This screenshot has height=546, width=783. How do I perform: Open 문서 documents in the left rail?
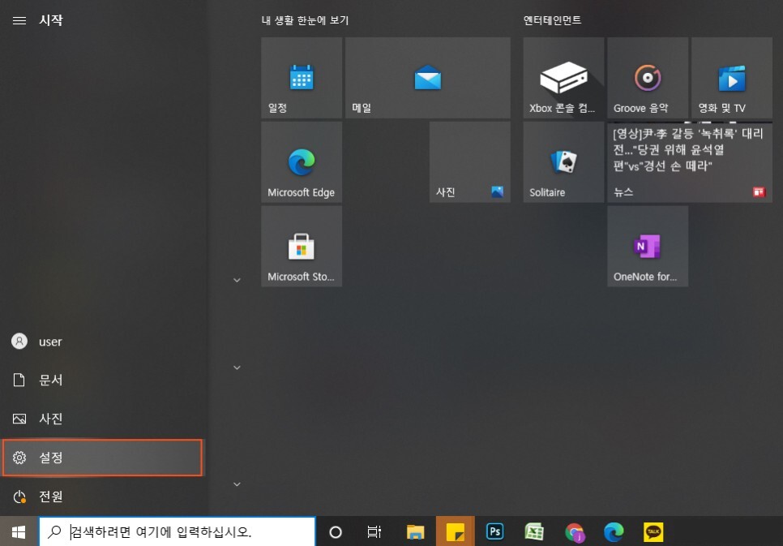(102, 380)
